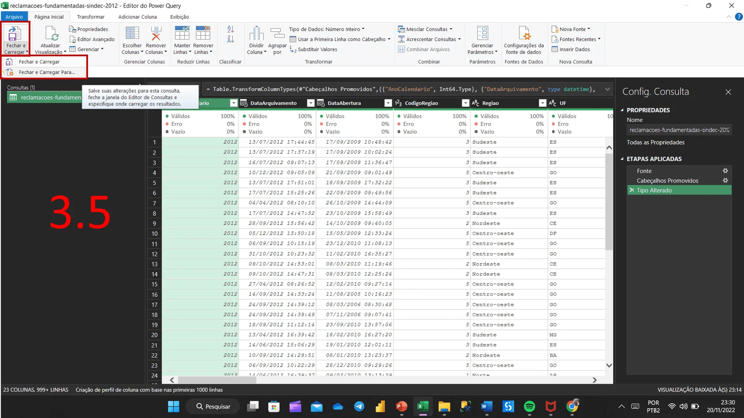Click the Nome query name field

pyautogui.click(x=679, y=130)
